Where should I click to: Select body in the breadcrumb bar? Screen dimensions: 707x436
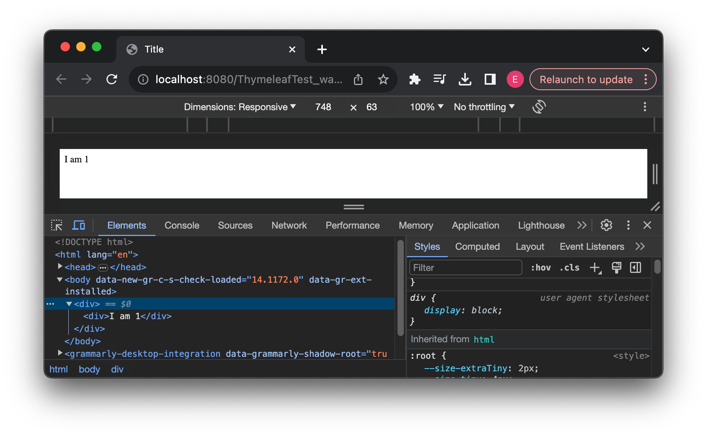click(89, 369)
